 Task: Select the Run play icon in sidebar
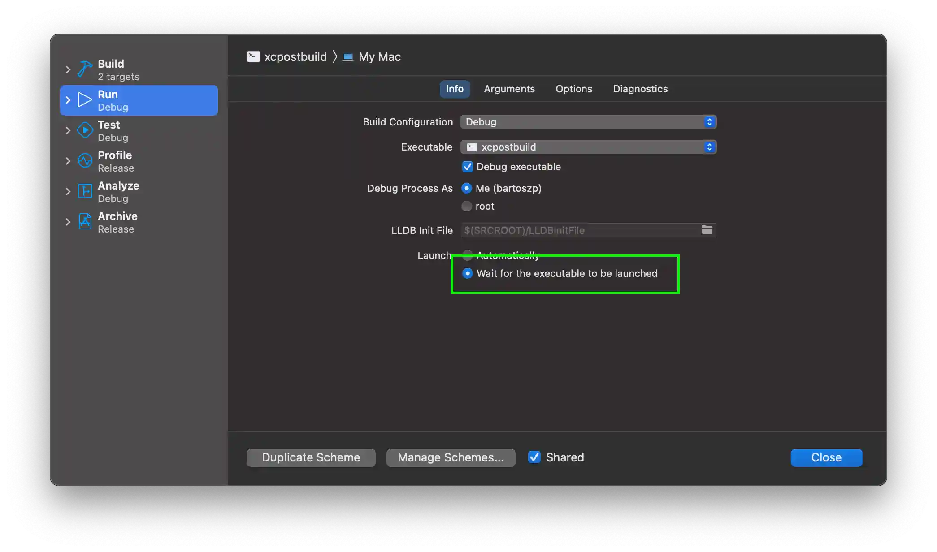tap(84, 99)
